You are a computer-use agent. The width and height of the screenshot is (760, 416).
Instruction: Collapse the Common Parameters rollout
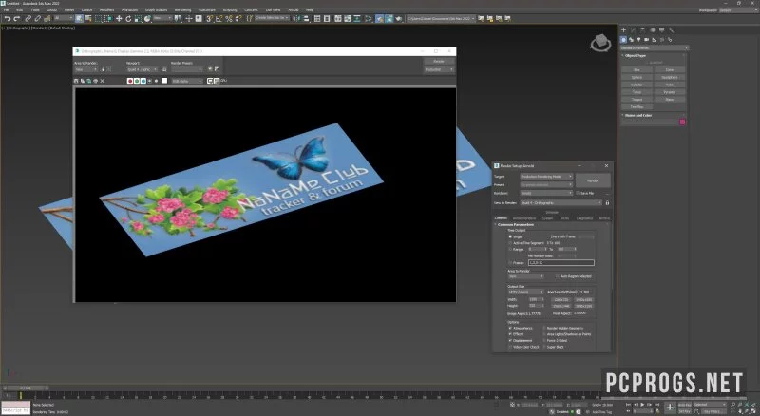point(516,224)
